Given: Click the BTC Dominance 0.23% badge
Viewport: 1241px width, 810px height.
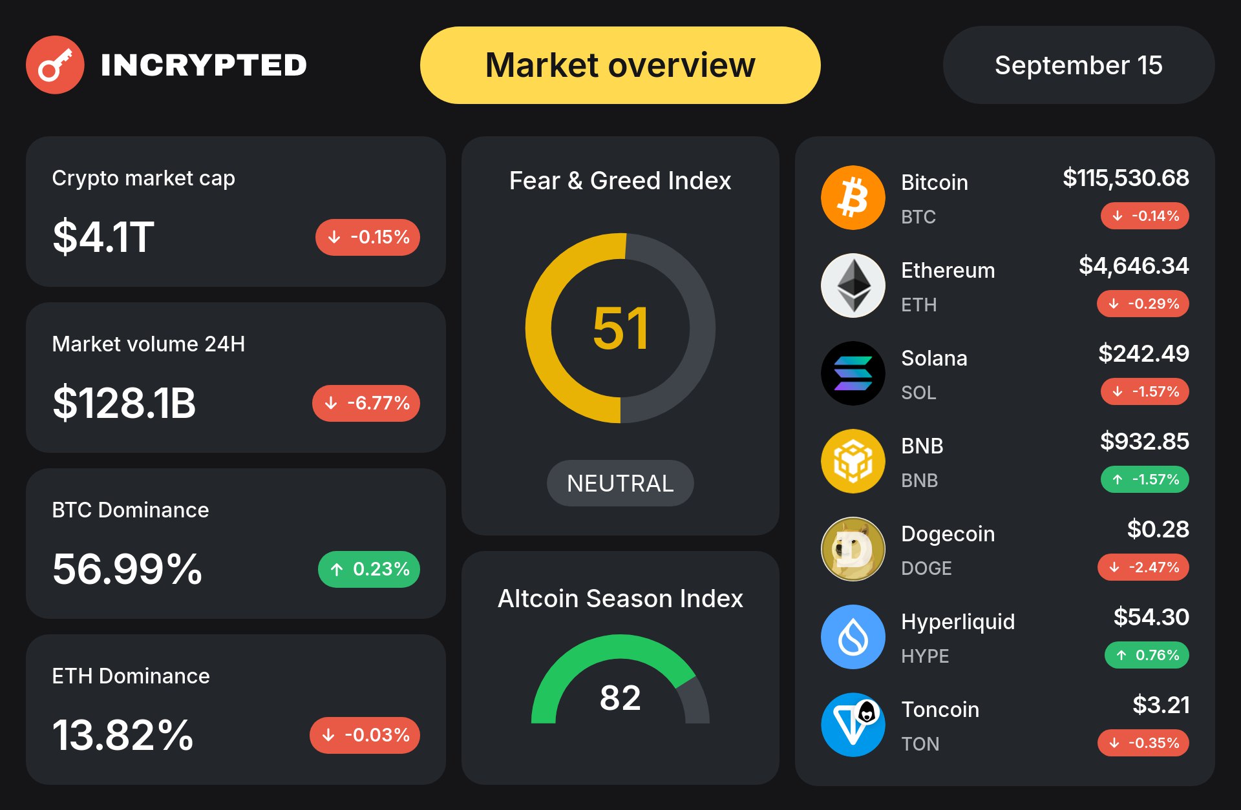Looking at the screenshot, I should 369,569.
